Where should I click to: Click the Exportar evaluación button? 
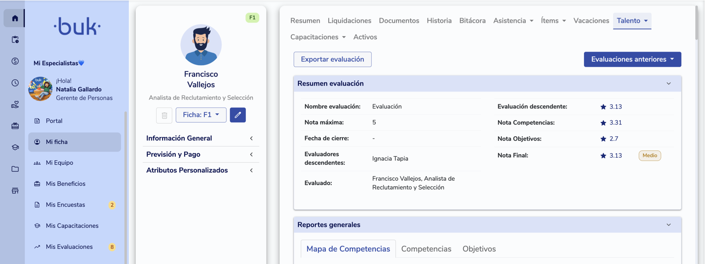[332, 59]
